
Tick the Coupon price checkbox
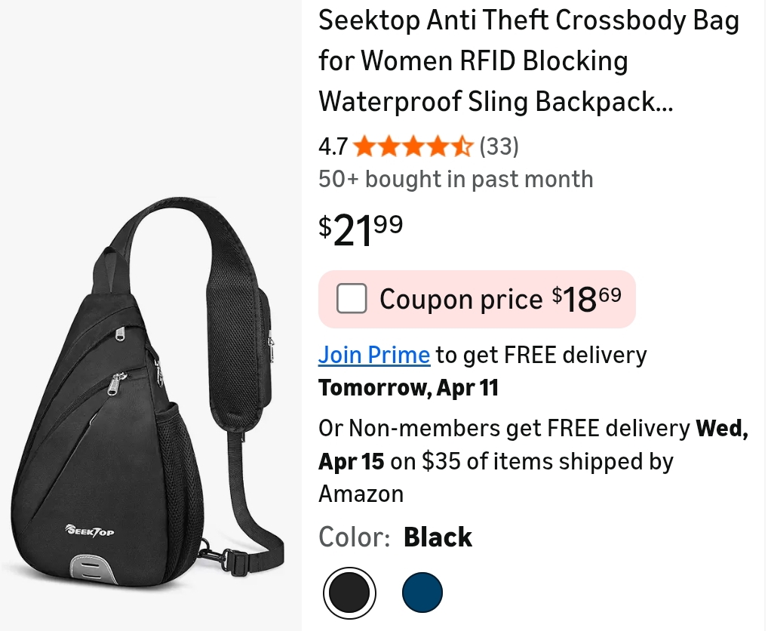[x=352, y=299]
